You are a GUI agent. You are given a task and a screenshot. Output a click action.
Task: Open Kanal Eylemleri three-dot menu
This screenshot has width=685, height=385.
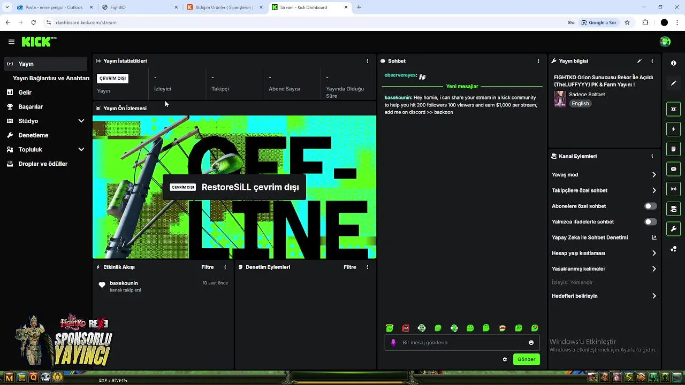(x=652, y=156)
